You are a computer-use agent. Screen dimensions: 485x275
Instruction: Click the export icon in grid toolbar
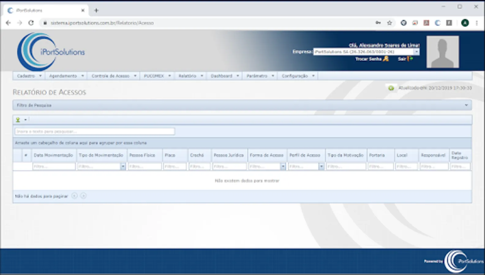(x=18, y=120)
